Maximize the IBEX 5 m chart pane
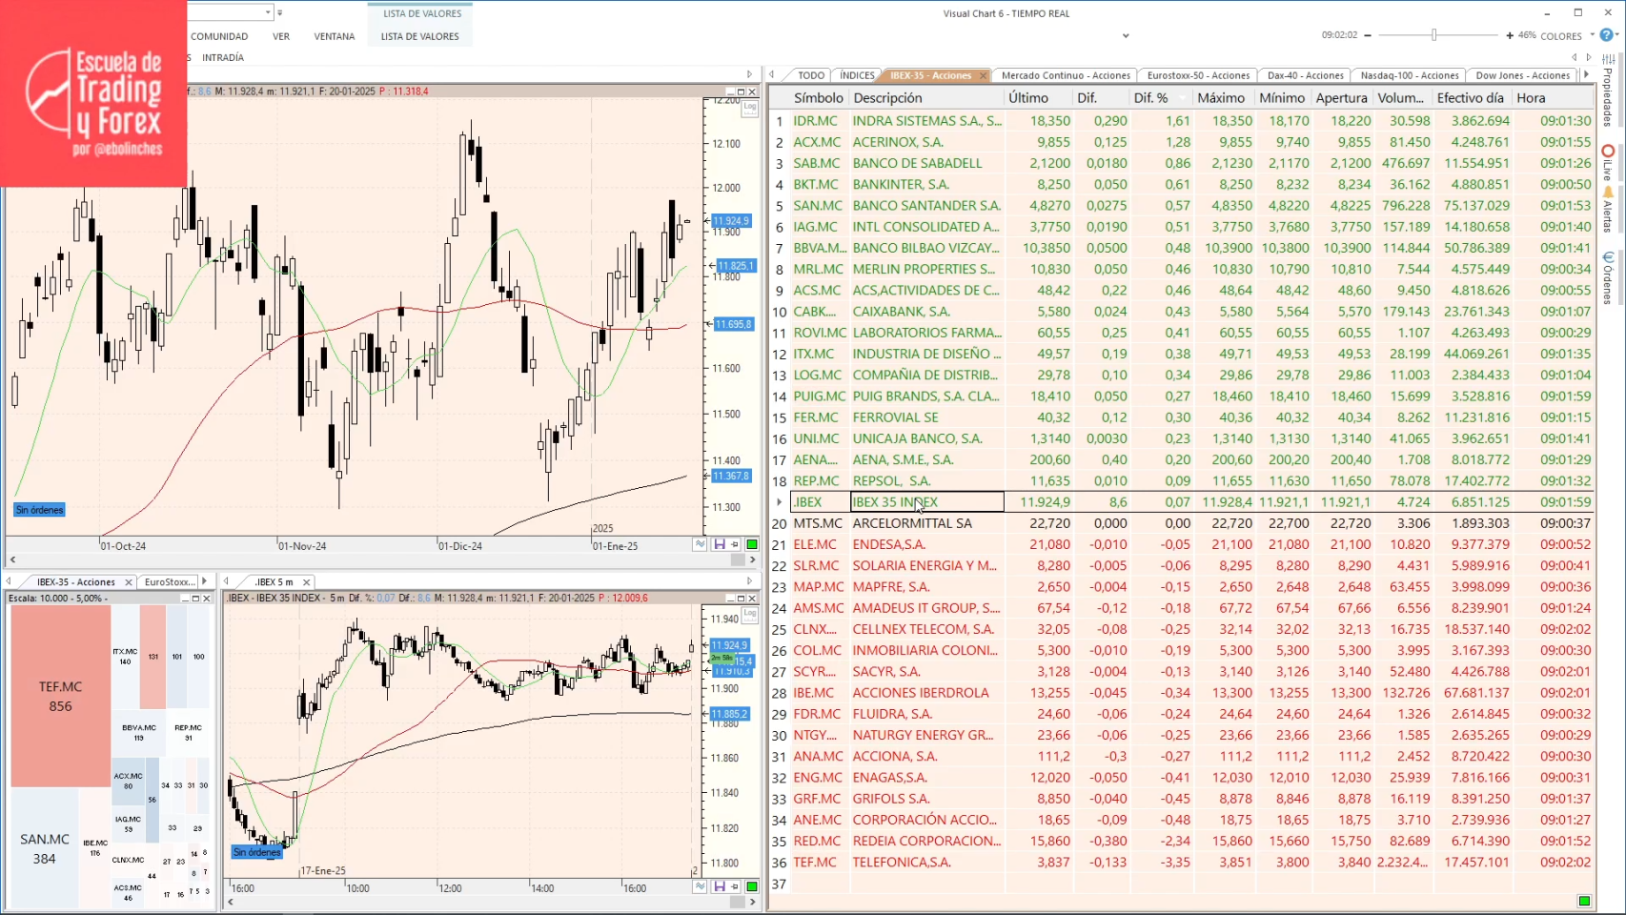Screen dimensions: 1626x915 click(741, 598)
